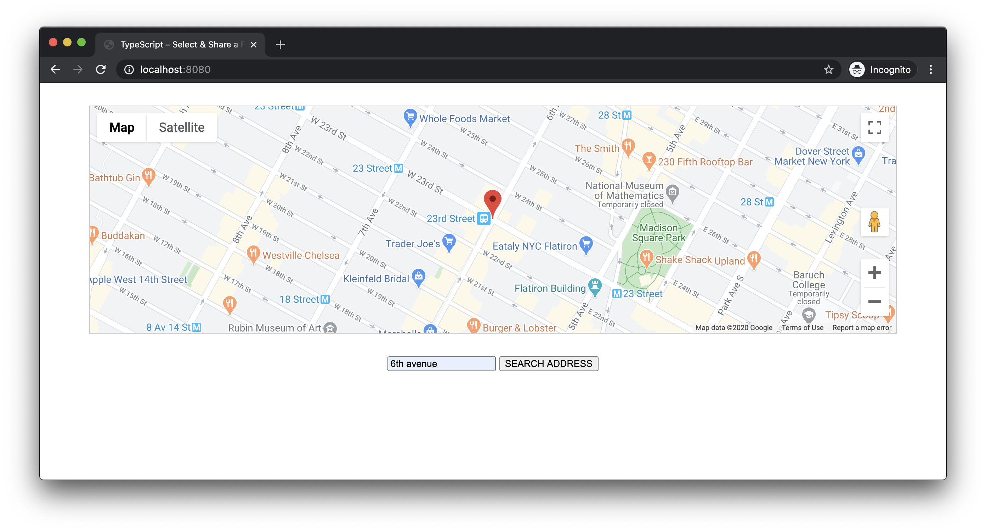The image size is (986, 532).
Task: Click the address input with 6th avenue
Action: pyautogui.click(x=441, y=364)
